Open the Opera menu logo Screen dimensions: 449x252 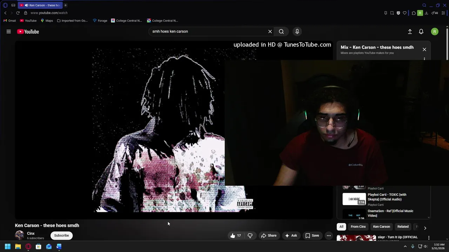coord(5,5)
